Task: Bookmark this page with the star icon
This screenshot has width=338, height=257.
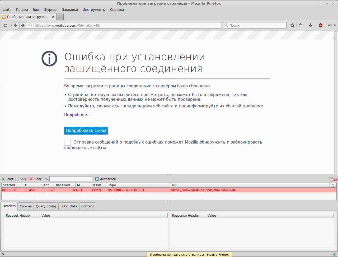Action: point(292,25)
